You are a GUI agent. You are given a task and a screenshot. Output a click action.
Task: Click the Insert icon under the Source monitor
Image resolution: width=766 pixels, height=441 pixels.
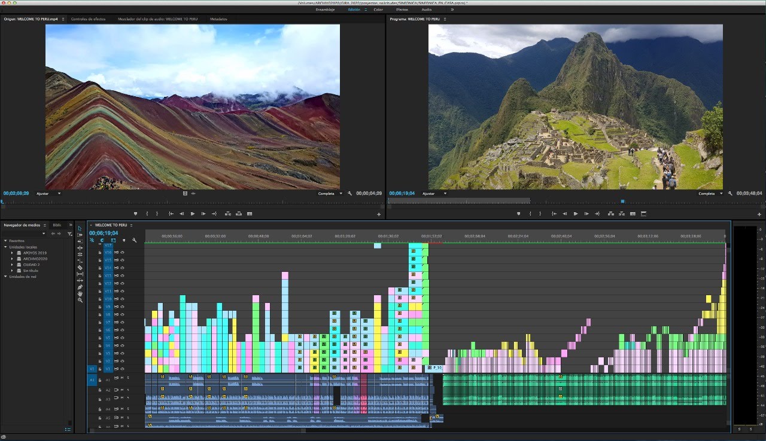[227, 213]
